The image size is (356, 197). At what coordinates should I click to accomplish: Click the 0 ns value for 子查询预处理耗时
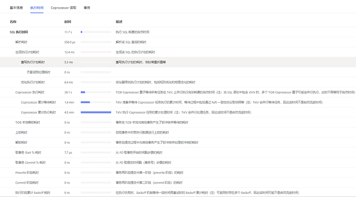click(67, 72)
